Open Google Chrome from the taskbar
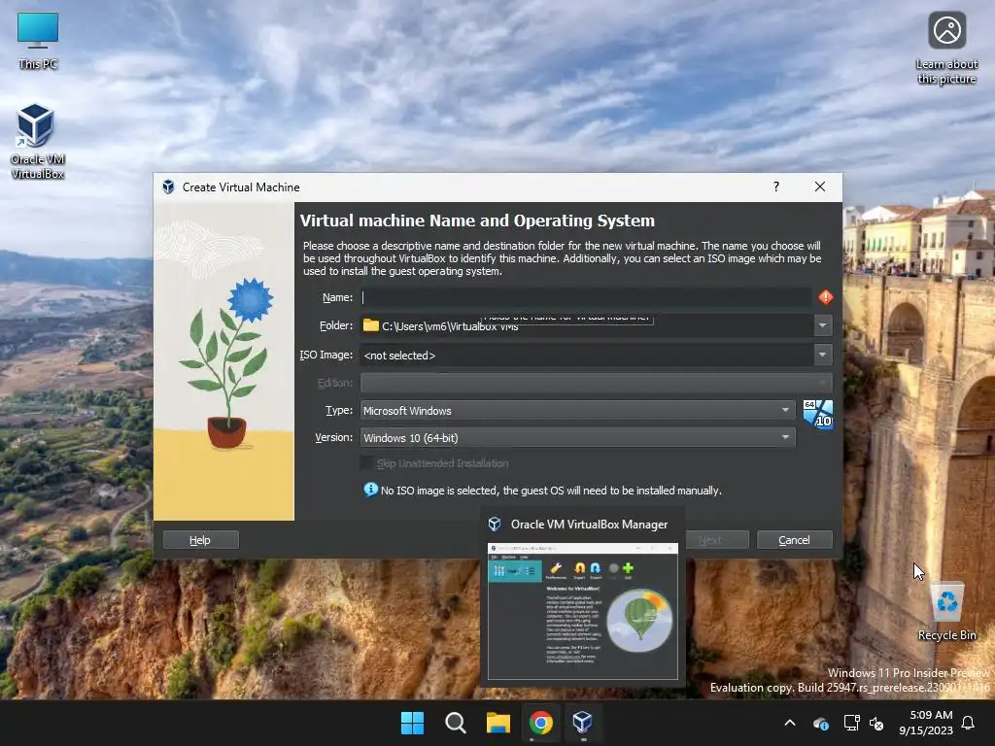Image resolution: width=995 pixels, height=746 pixels. pyautogui.click(x=540, y=723)
